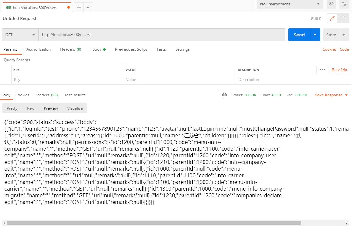Switch to the Authorization tab
The image size is (352, 228).
point(38,49)
